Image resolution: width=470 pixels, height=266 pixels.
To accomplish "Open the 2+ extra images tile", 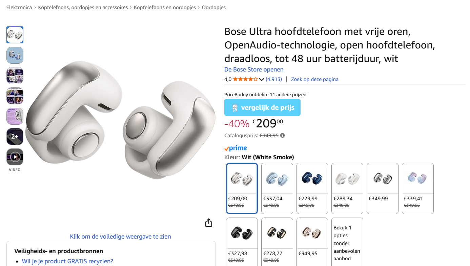I will pyautogui.click(x=15, y=136).
